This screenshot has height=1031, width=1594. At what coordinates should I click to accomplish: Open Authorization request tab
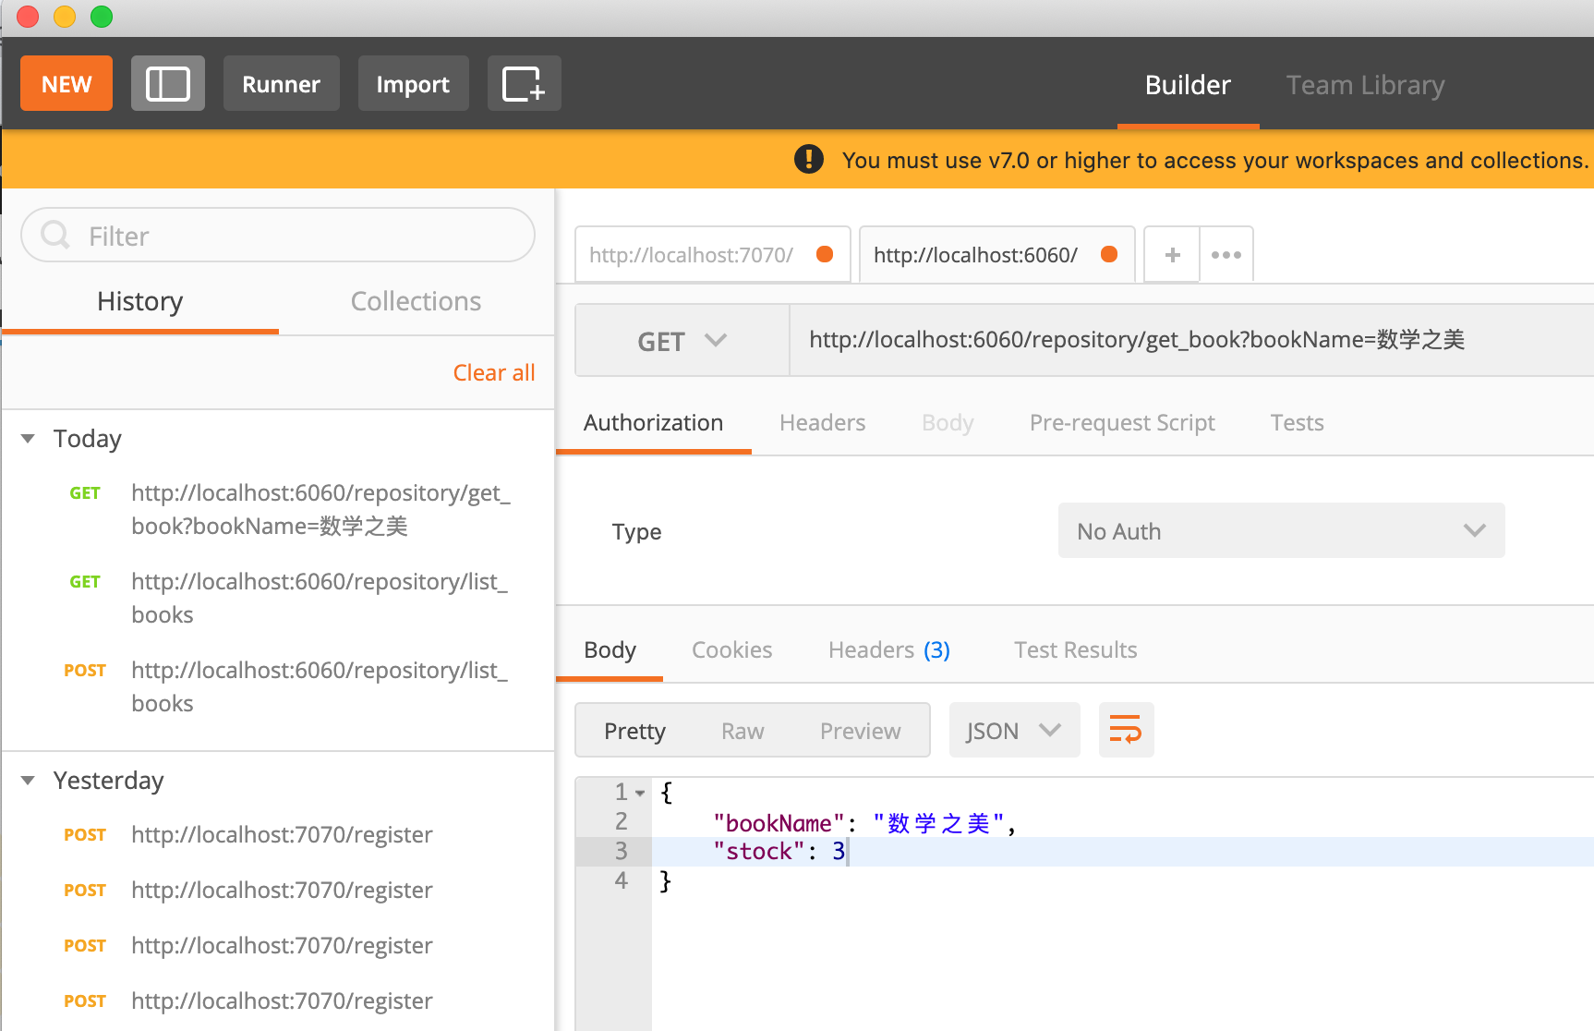(x=653, y=422)
